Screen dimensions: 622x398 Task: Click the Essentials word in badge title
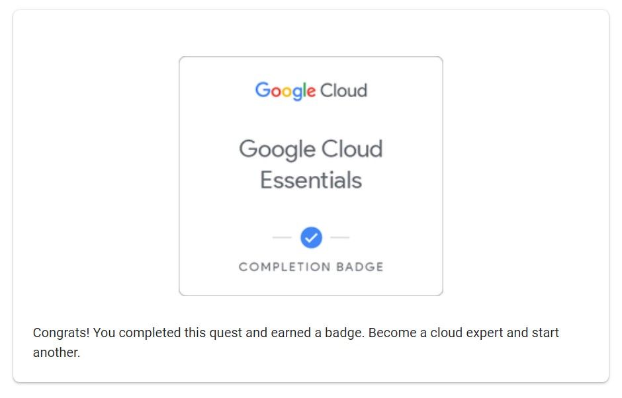pos(311,180)
